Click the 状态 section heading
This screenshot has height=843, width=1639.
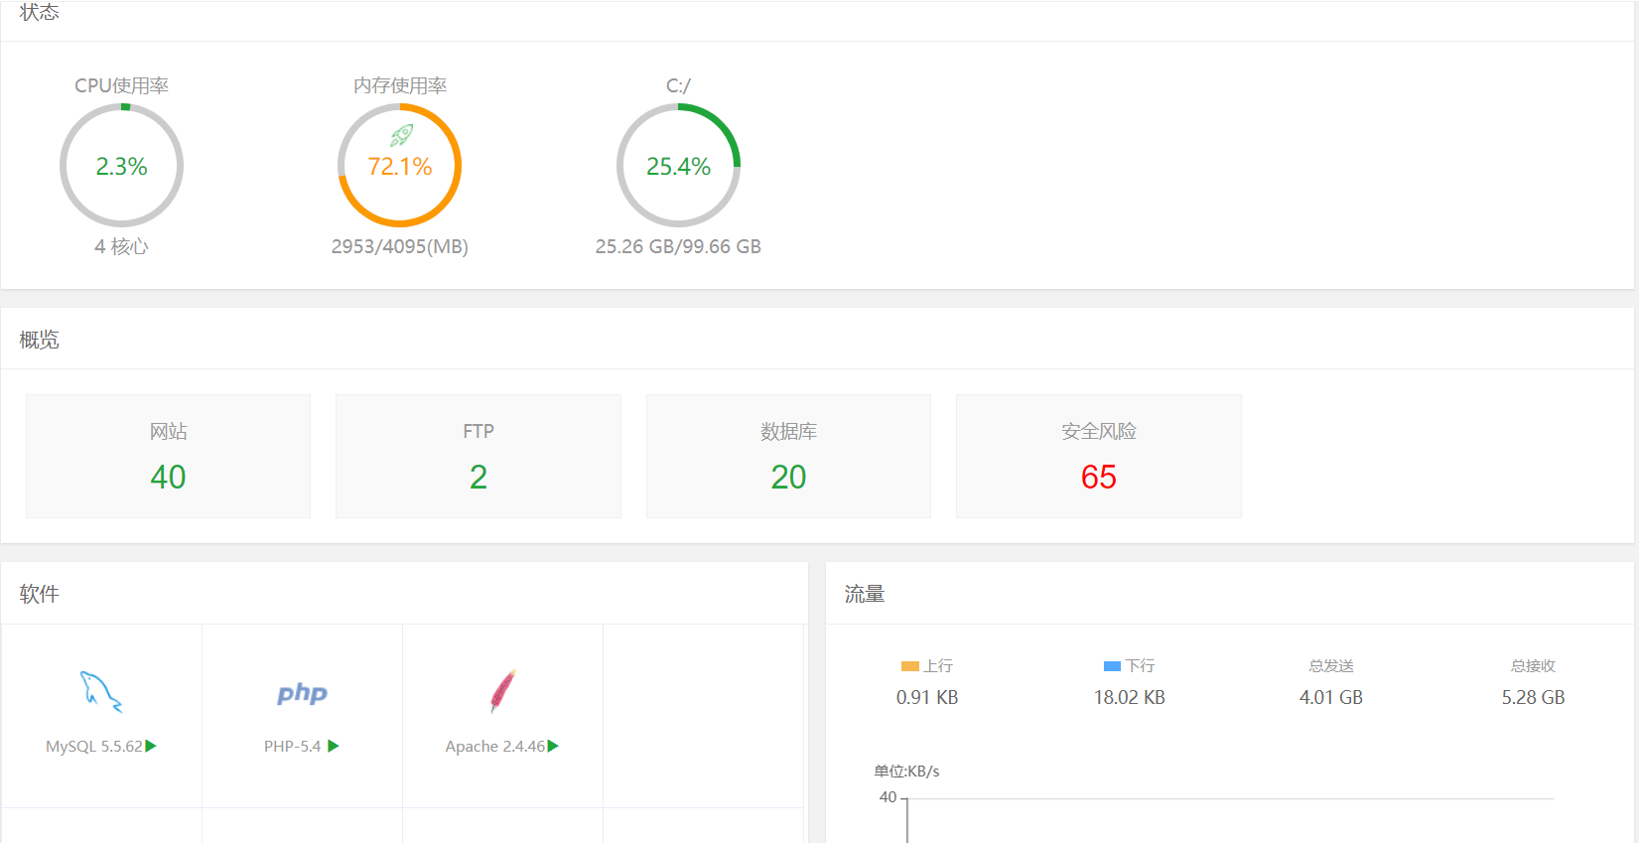pyautogui.click(x=40, y=12)
